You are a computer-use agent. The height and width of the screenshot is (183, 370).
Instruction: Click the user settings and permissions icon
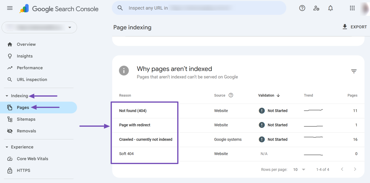coord(316,8)
